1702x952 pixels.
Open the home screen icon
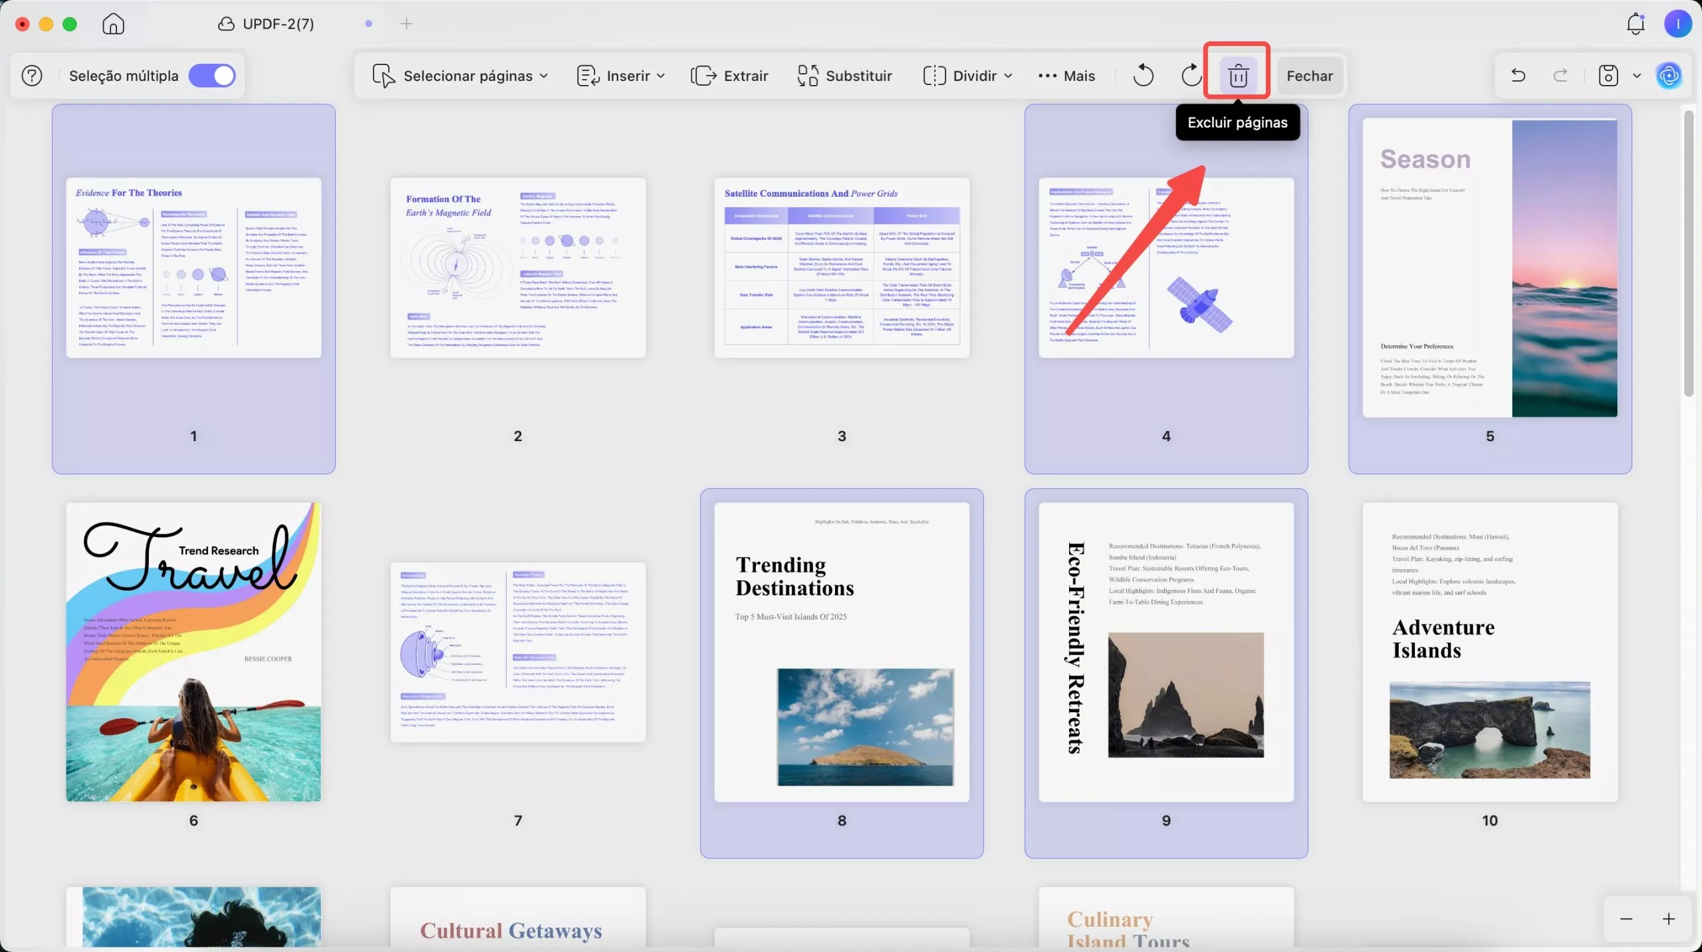point(113,24)
